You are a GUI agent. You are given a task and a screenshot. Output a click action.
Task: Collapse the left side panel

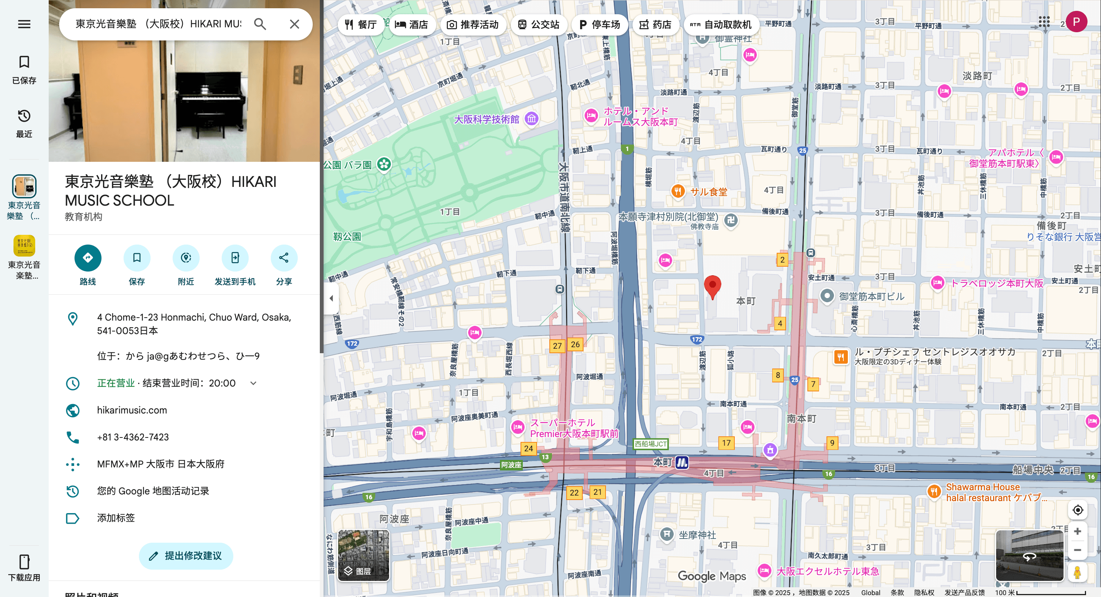[x=331, y=298]
